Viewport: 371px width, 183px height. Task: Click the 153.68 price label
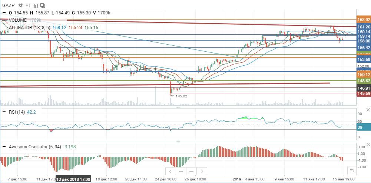point(364,60)
